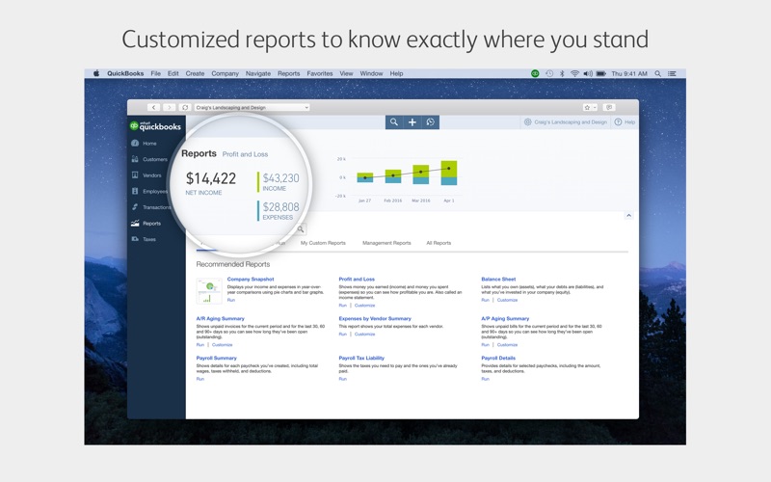This screenshot has height=482, width=771.
Task: Open Customers in the sidebar
Action: click(x=154, y=159)
